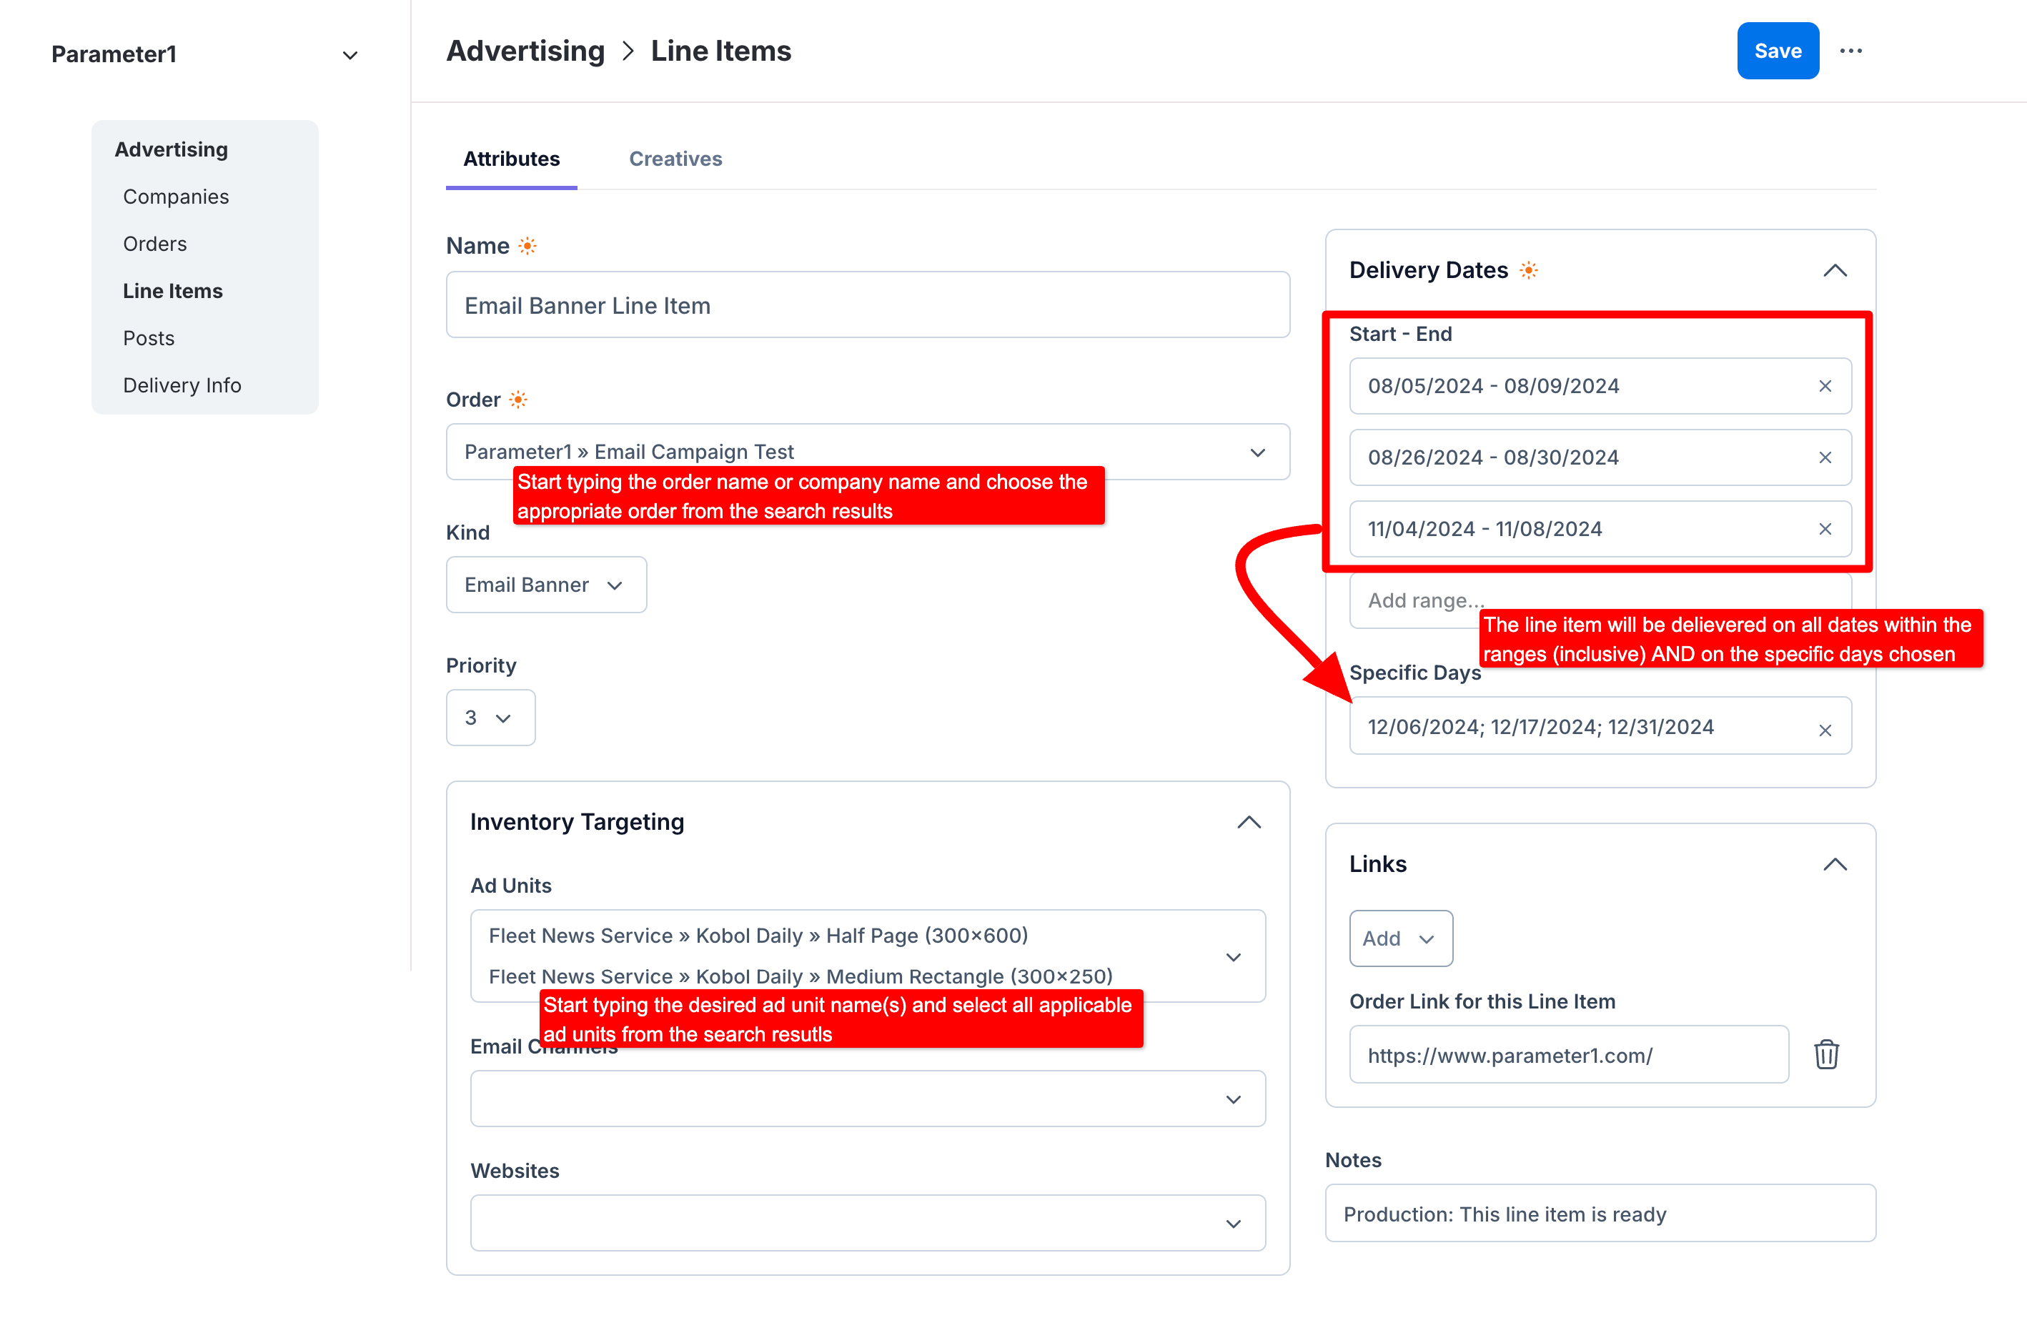Image resolution: width=2027 pixels, height=1338 pixels.
Task: Delete the order link with trash icon
Action: pos(1825,1055)
